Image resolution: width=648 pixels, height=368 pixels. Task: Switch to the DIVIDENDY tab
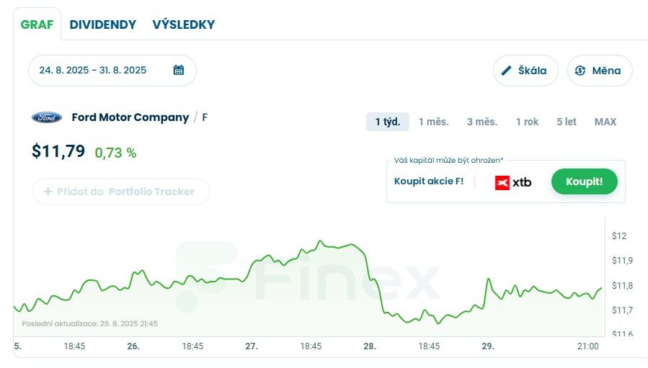pos(102,24)
